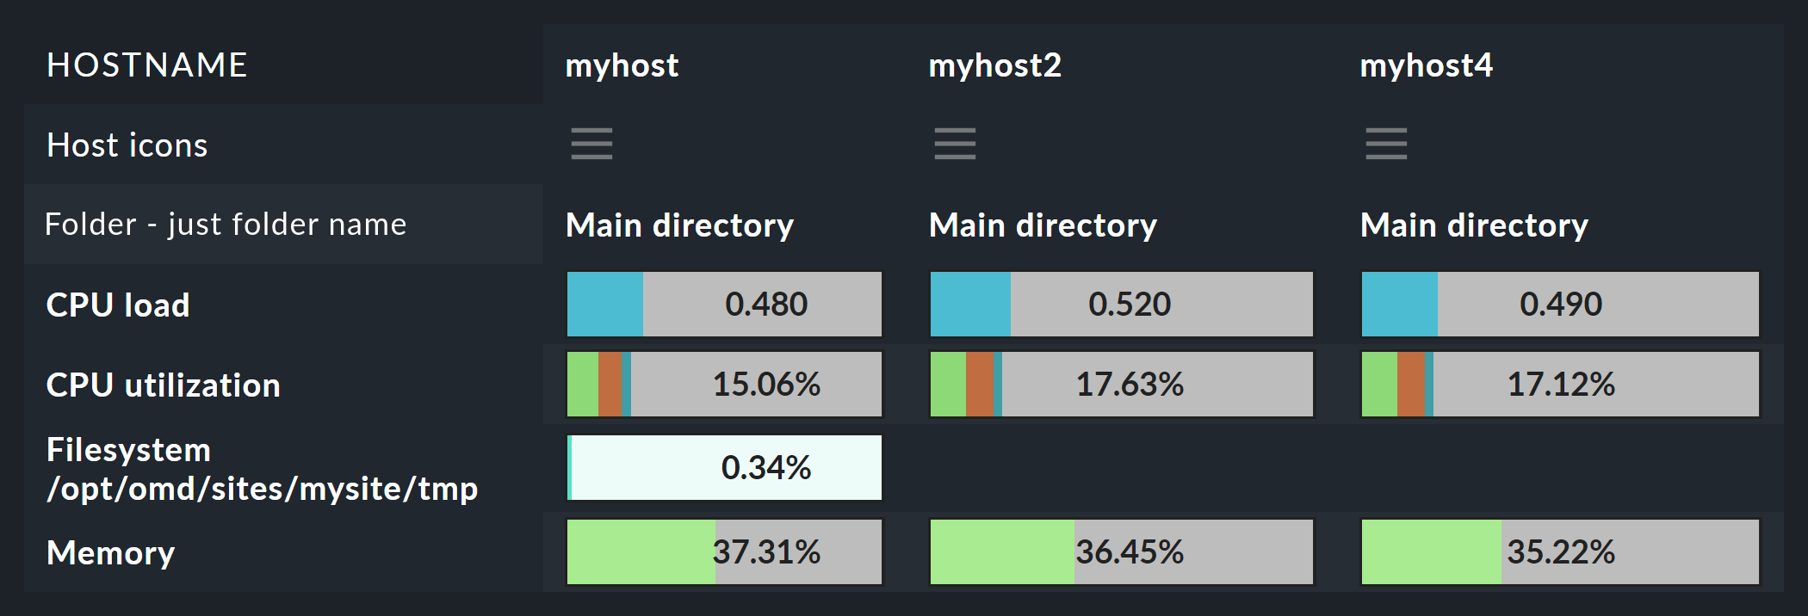1808x616 pixels.
Task: Open the hamburger menu icon for myhost4
Action: click(x=1386, y=144)
